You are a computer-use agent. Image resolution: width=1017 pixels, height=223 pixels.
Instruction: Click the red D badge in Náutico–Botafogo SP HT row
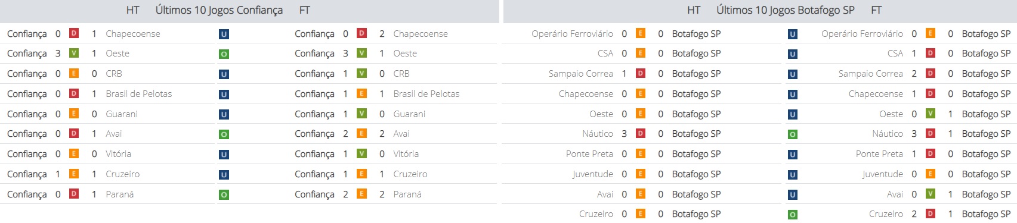click(641, 133)
